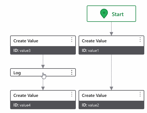This screenshot has width=147, height=113.
Task: Select the connector between value1 and value2
Action: coord(111,72)
